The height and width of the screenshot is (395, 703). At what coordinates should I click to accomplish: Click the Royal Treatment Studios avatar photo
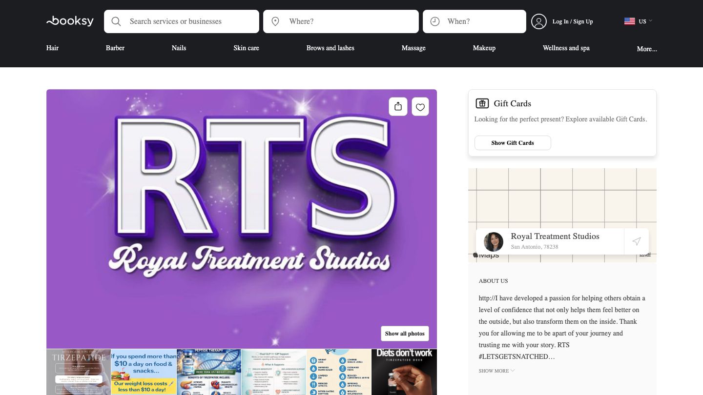point(494,241)
